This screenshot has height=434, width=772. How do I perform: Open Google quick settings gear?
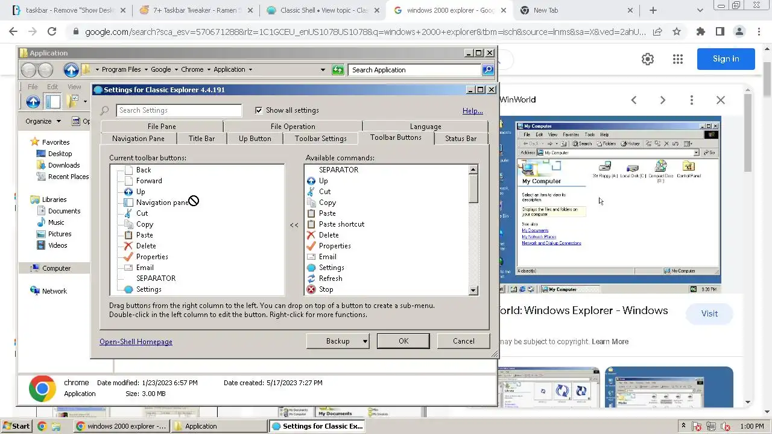click(648, 59)
